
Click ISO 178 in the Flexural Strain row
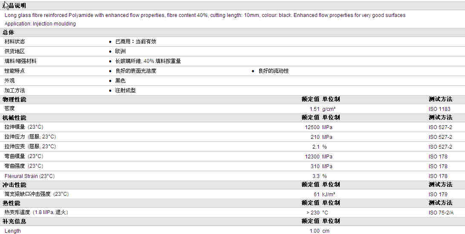point(438,176)
